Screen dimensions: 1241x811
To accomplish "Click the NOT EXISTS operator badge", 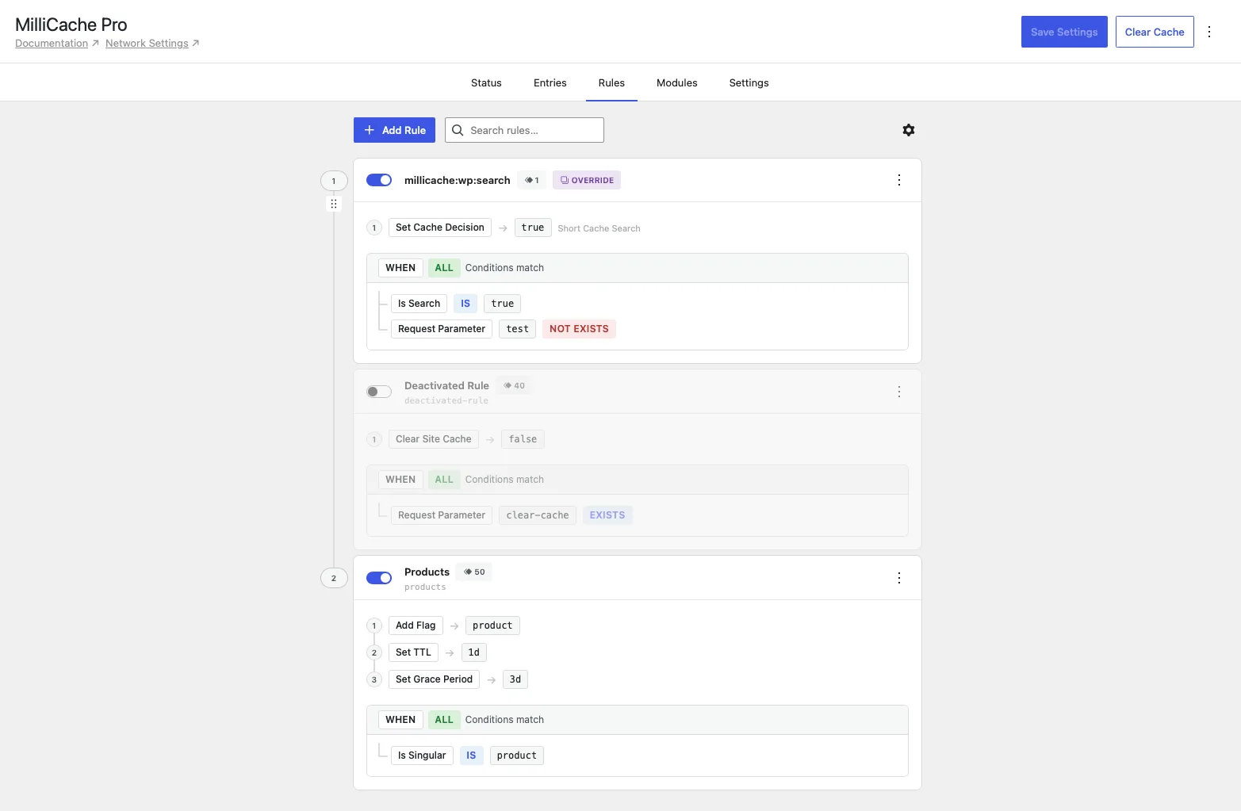I will point(579,329).
